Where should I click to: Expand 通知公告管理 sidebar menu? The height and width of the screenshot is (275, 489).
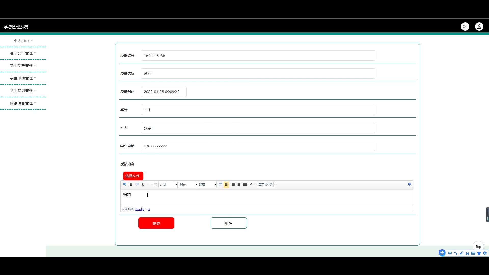click(23, 53)
